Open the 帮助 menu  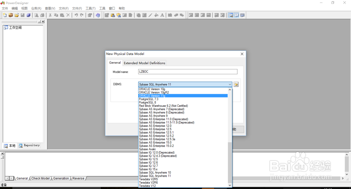click(121, 8)
